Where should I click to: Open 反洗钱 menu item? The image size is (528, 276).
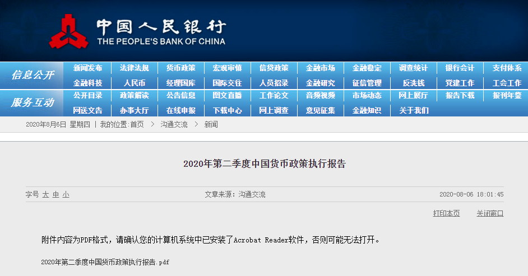point(414,83)
